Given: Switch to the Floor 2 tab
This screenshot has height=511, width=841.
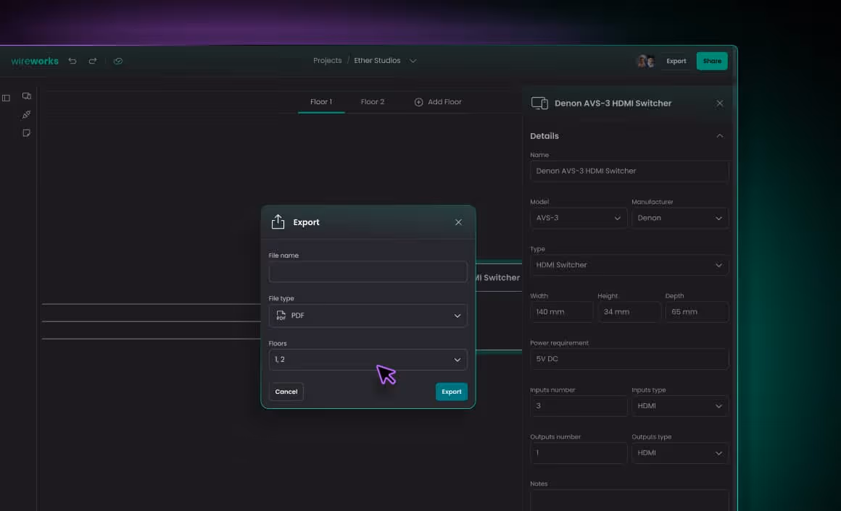Looking at the screenshot, I should tap(372, 101).
